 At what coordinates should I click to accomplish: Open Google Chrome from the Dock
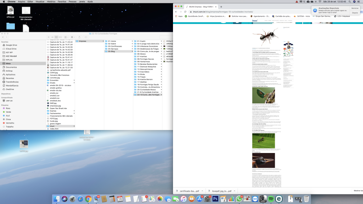point(88,199)
